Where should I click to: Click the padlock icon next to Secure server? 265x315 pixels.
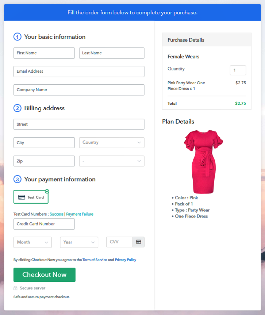click(x=15, y=288)
